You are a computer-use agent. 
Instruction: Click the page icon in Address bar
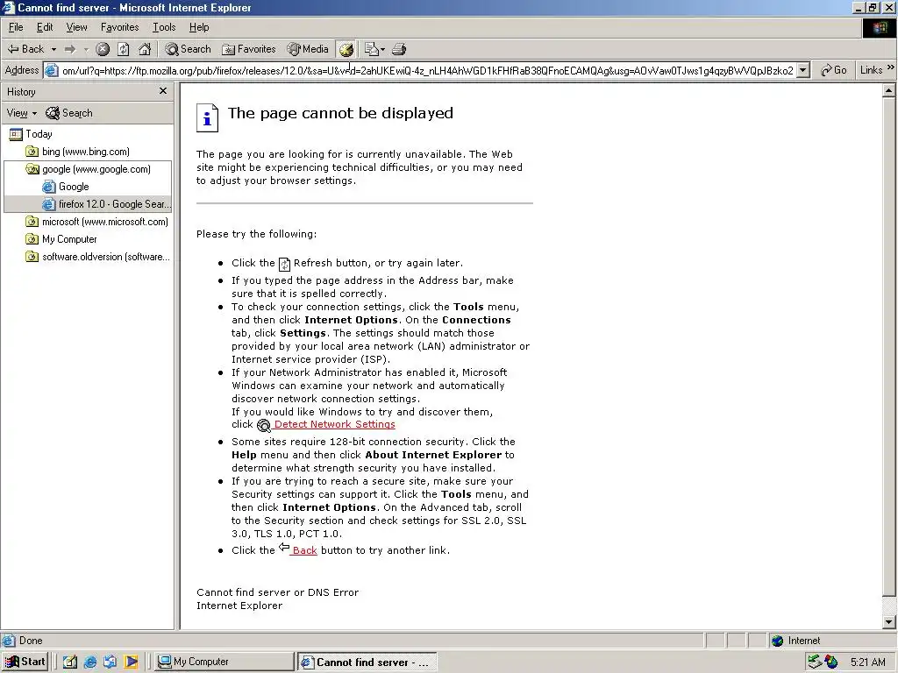click(x=52, y=70)
